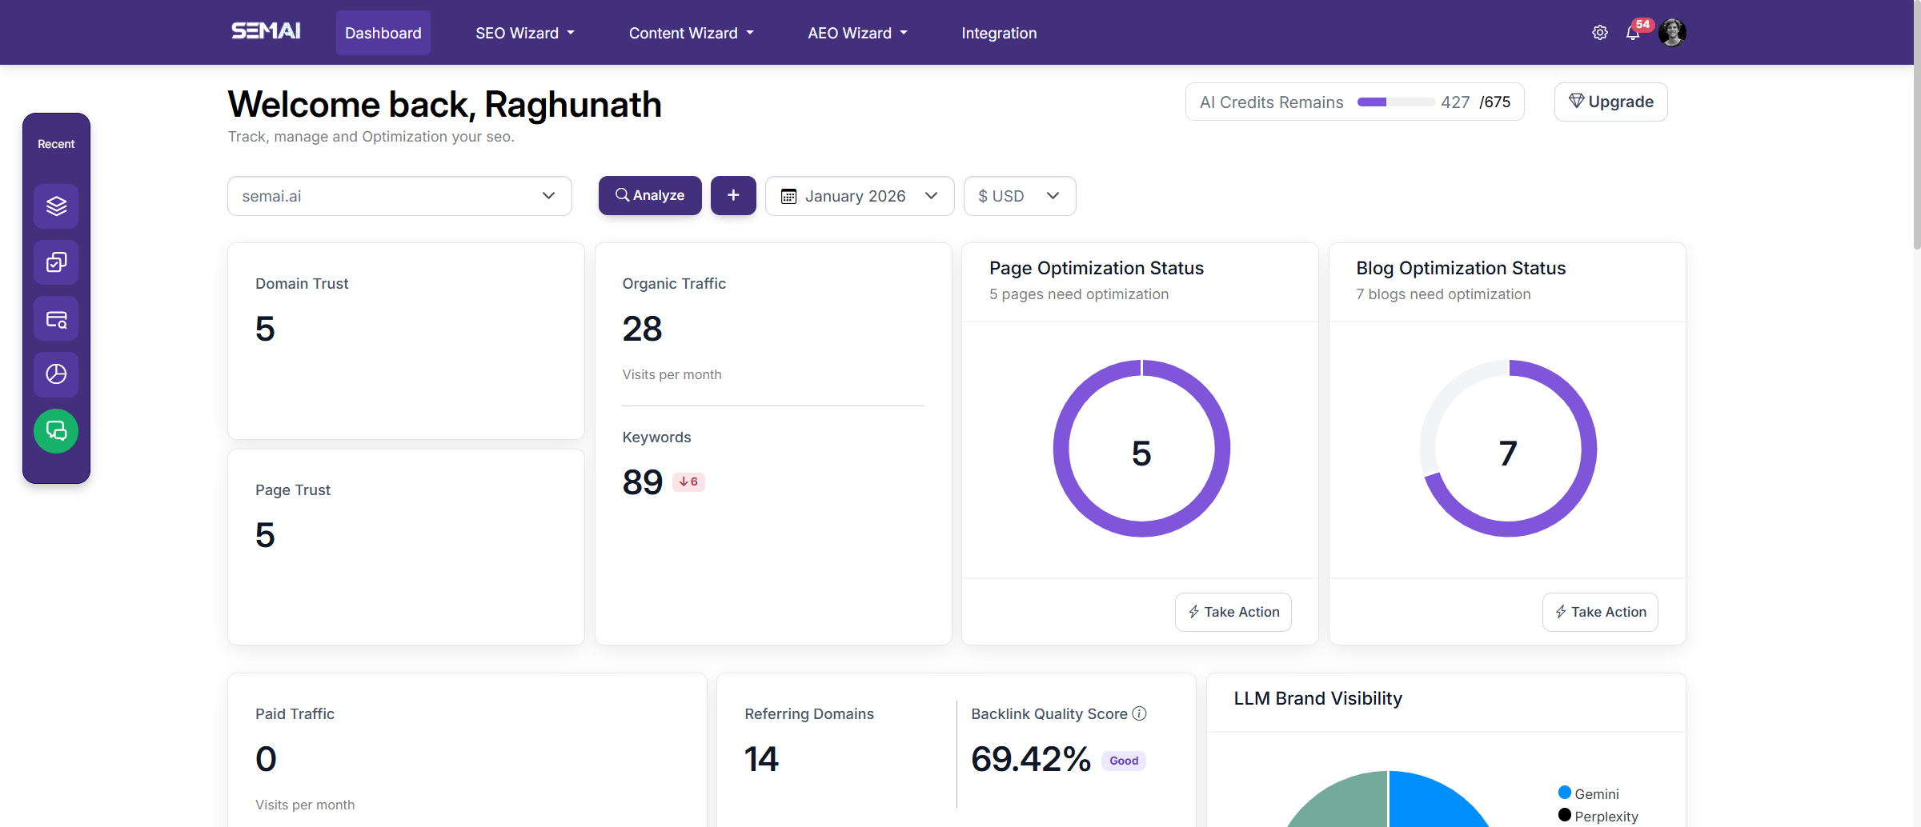Click the browser search icon in sidebar
Screen dimensions: 1921x827
[x=56, y=319]
